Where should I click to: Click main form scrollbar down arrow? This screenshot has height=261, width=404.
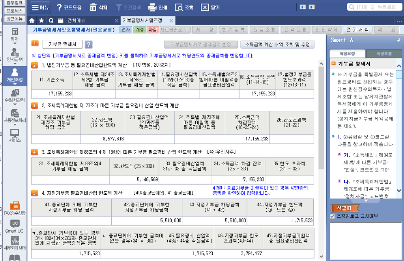click(x=321, y=256)
